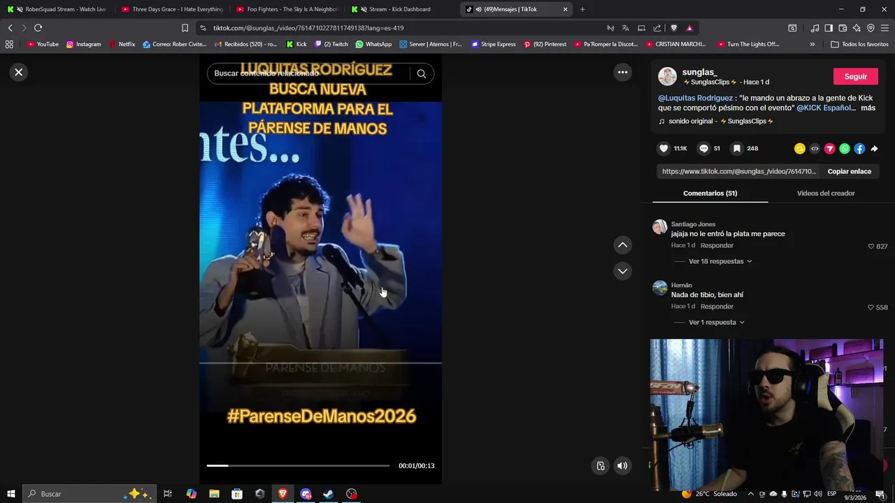Viewport: 895px width, 503px height.
Task: Open the apps grid icon in bookmarks bar
Action: [x=9, y=44]
